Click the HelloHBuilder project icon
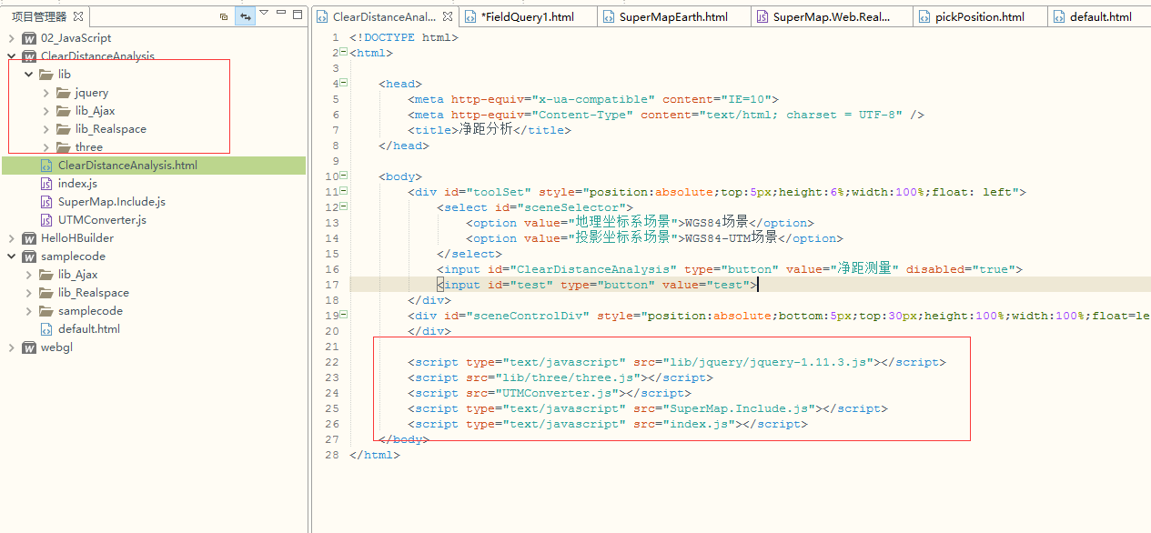 coord(29,238)
